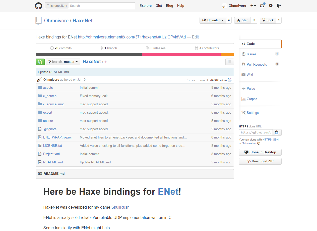Click the forks count 2
This screenshot has width=317, height=231.
tap(279, 20)
